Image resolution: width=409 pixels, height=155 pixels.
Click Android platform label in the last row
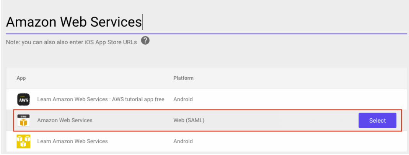click(x=183, y=142)
